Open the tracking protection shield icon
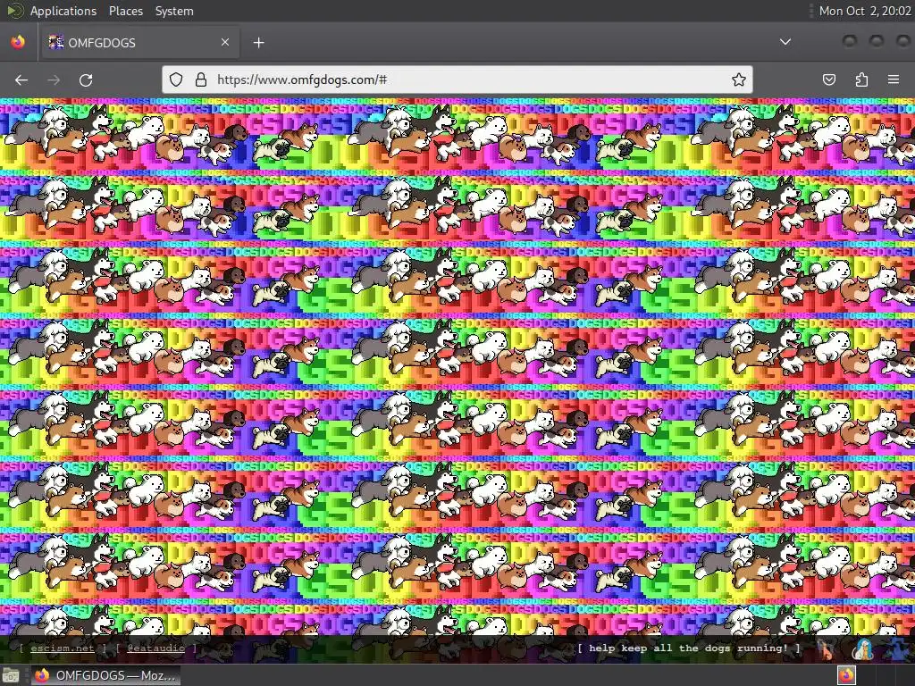Screen dimensions: 915x686 (176, 79)
